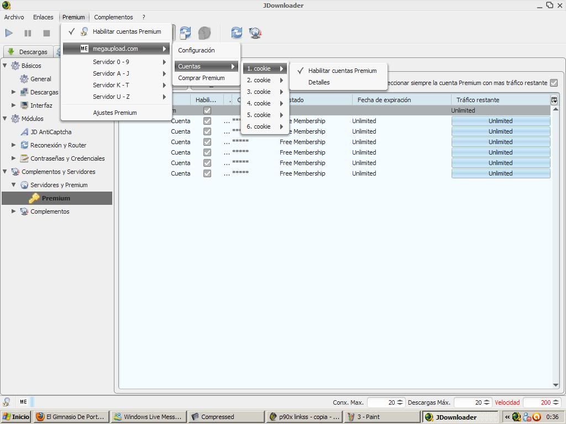Viewport: 566px width, 424px height.
Task: Click the globe premium toolbar icon
Action: click(x=255, y=33)
